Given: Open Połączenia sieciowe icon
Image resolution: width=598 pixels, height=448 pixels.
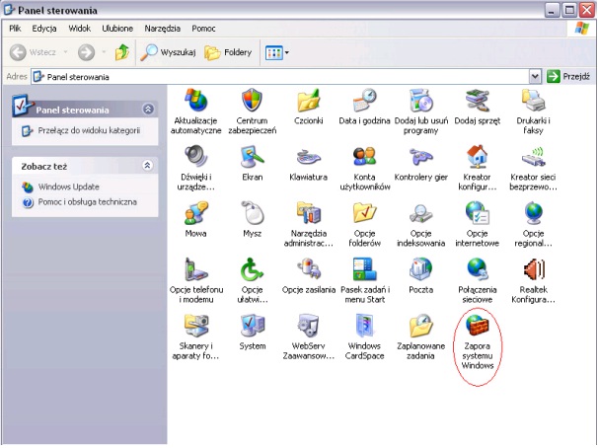Looking at the screenshot, I should point(477,269).
